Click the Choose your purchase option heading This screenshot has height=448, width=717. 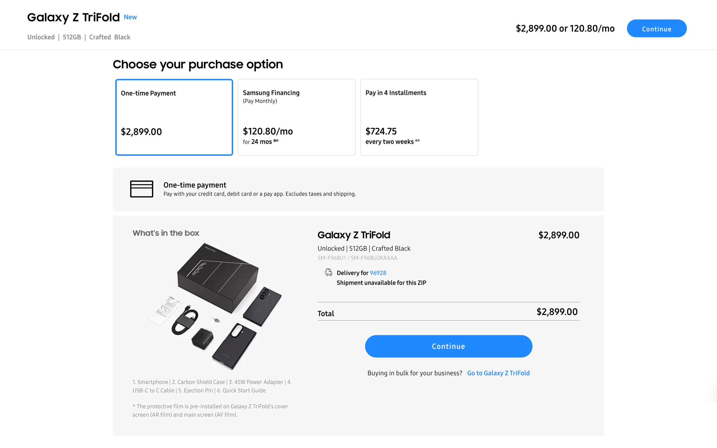point(198,64)
